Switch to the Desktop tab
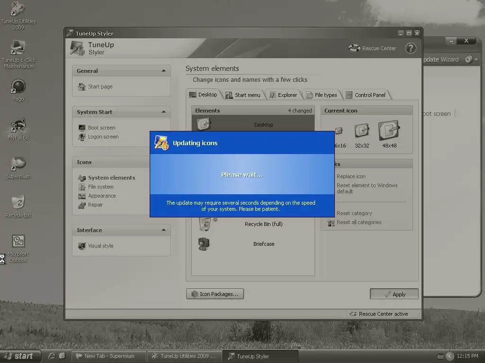 coord(204,95)
